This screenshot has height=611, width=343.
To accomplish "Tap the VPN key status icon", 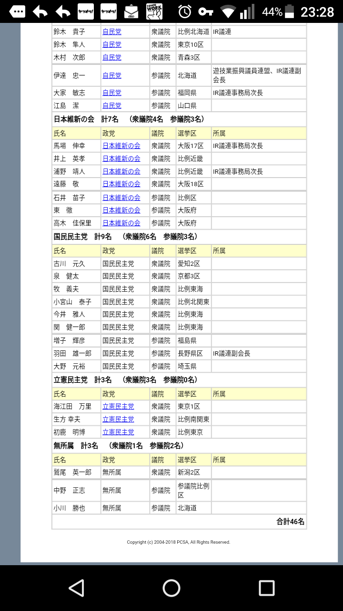I will (x=206, y=12).
